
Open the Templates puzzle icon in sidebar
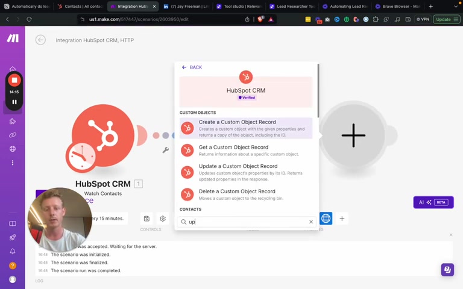click(13, 121)
